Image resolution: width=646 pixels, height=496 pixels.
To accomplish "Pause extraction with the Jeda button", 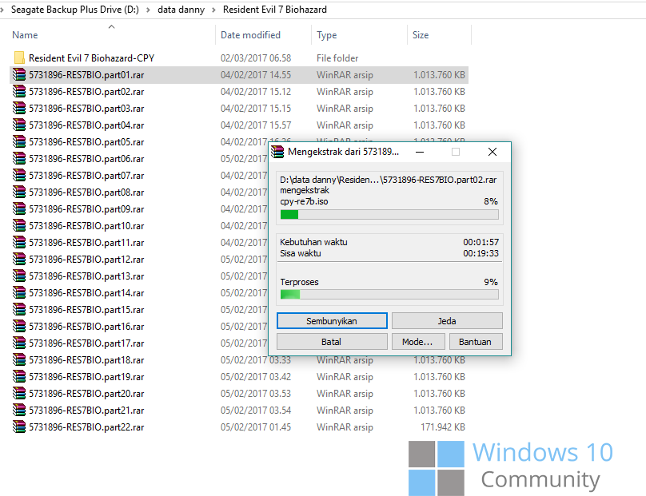I will click(447, 321).
